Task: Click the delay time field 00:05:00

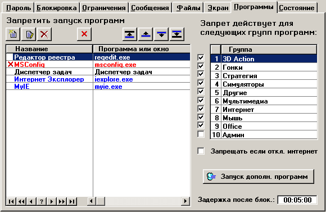Action: click(297, 200)
